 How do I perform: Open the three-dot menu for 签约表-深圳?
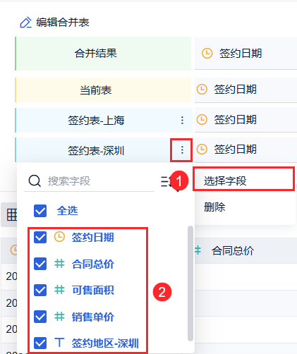[x=182, y=150]
